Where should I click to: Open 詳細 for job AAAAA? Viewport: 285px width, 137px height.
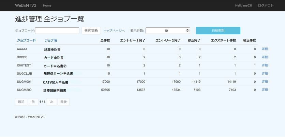[x=265, y=49]
